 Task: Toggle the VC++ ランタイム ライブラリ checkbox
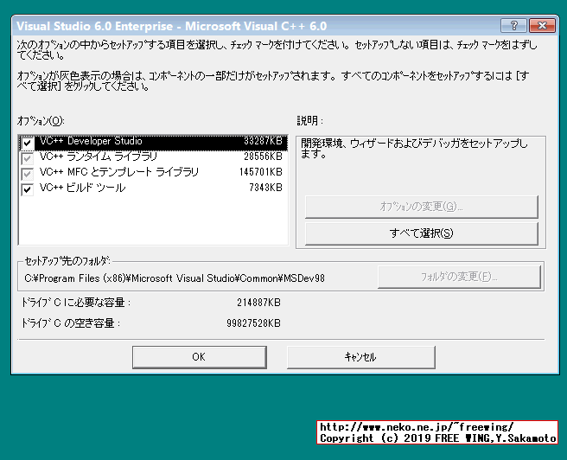click(27, 158)
